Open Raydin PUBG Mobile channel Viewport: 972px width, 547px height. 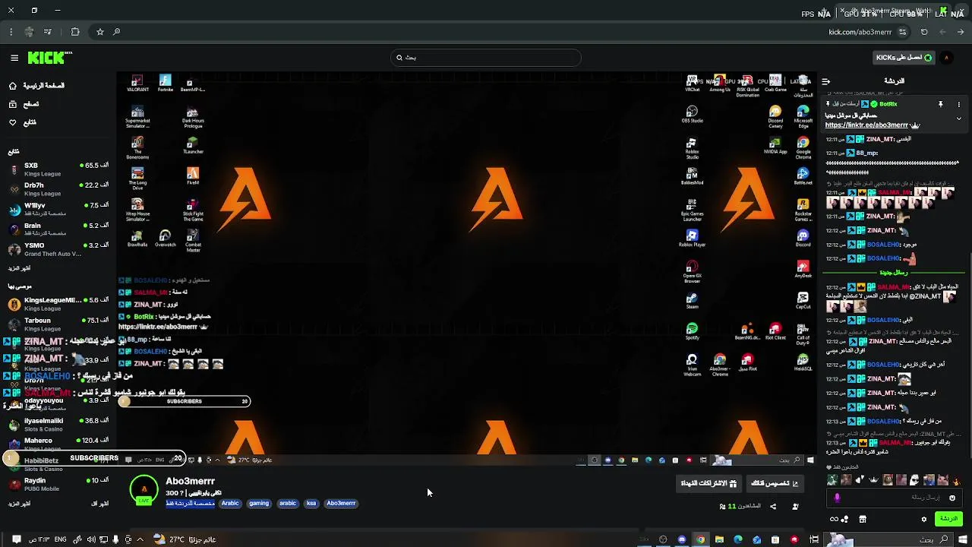click(x=59, y=484)
